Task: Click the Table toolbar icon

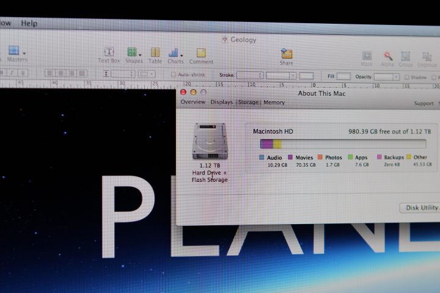Action: (155, 53)
